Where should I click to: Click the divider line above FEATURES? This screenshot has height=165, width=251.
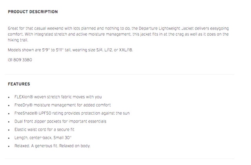(x=120, y=74)
